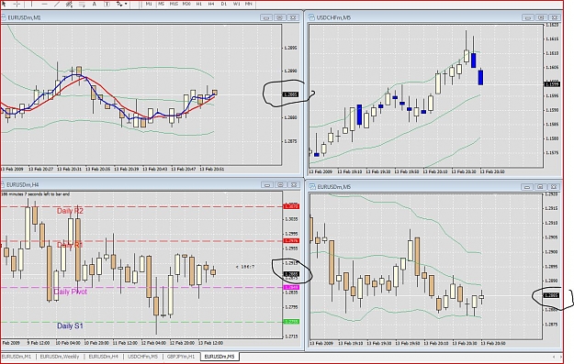The height and width of the screenshot is (364, 574).
Task: Open the USDCHFm,M5 bottom tab
Action: (x=142, y=357)
